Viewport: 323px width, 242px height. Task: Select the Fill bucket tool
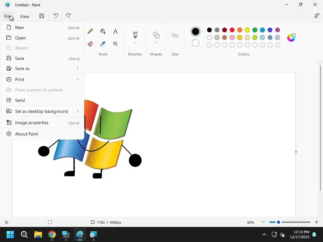click(103, 31)
